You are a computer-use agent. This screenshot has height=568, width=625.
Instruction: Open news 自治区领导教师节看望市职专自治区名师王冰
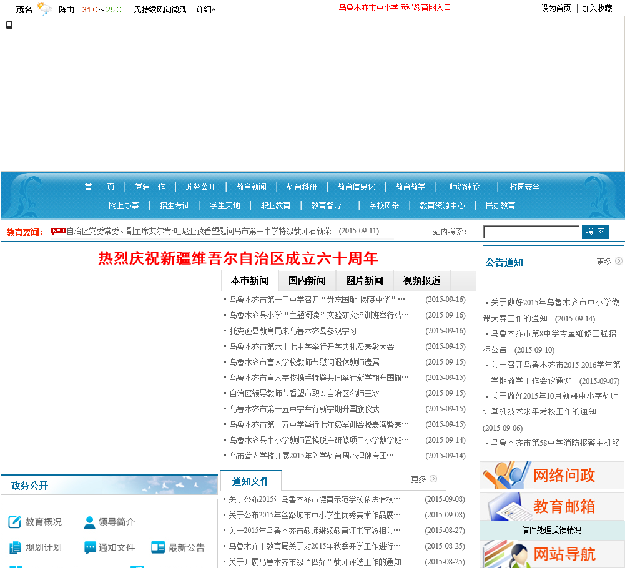[304, 393]
